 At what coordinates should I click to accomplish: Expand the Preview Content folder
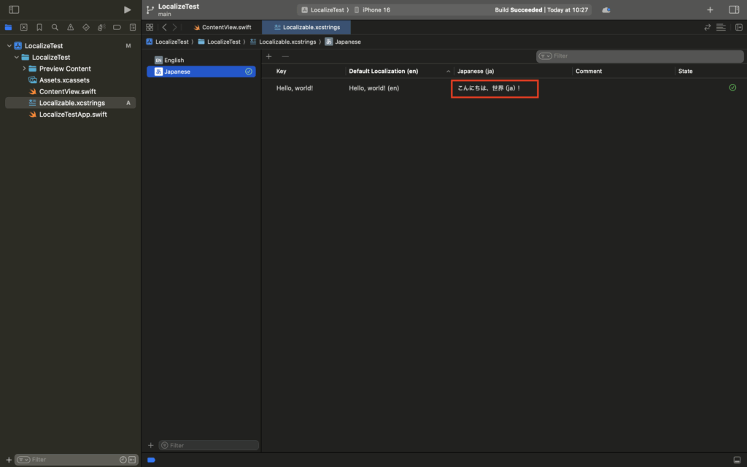(24, 69)
